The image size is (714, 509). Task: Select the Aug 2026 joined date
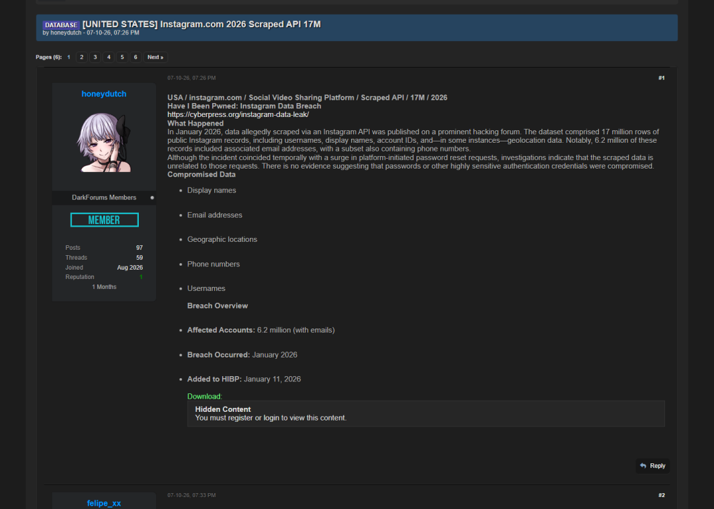pos(130,268)
